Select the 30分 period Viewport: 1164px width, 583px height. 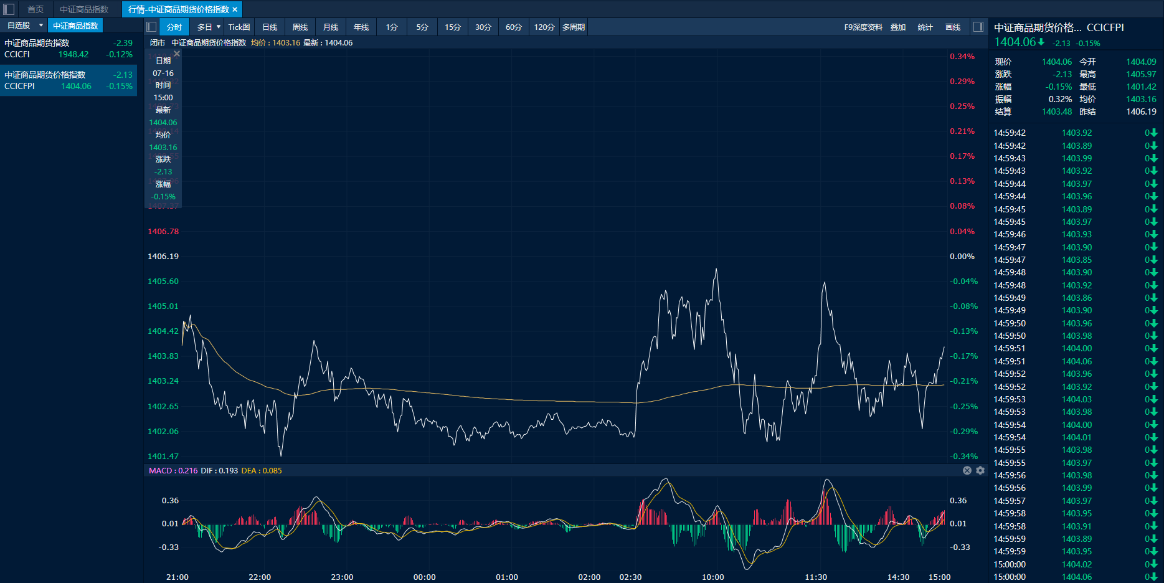pos(483,27)
